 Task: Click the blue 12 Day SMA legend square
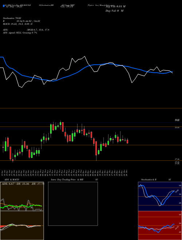pyautogui.click(x=4, y=6)
